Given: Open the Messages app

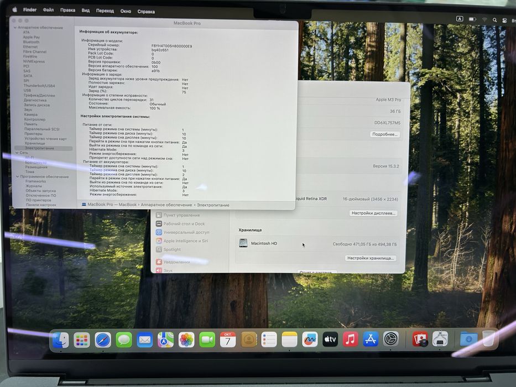Looking at the screenshot, I should 124,340.
